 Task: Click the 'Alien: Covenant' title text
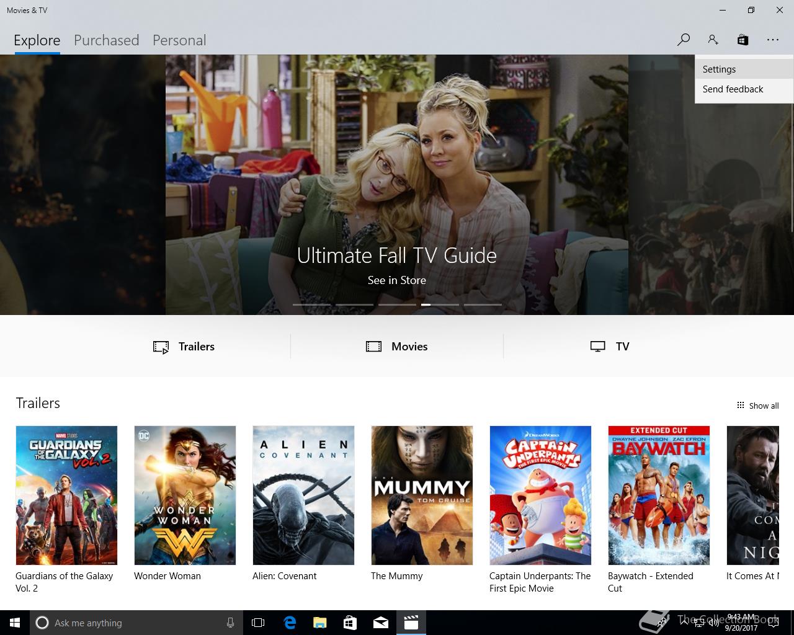[284, 576]
